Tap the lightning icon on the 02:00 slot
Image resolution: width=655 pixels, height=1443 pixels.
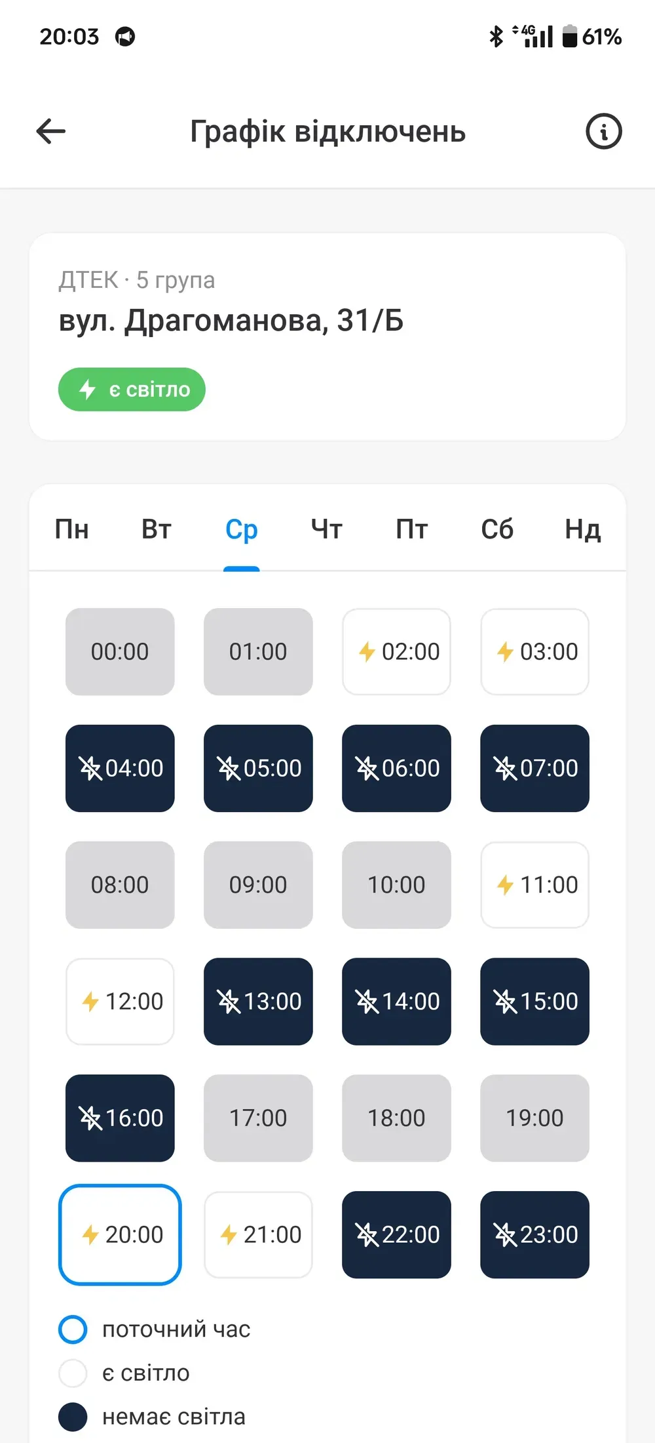367,652
